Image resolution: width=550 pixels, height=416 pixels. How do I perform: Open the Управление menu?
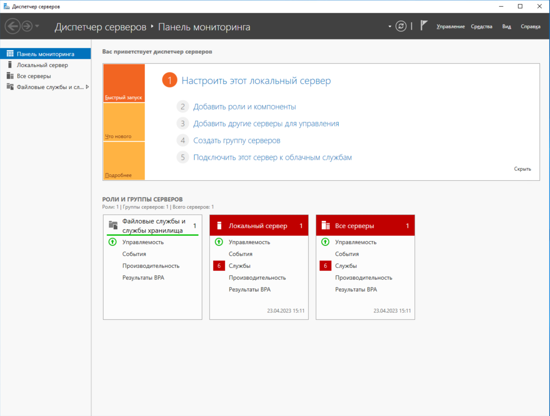[x=450, y=26]
